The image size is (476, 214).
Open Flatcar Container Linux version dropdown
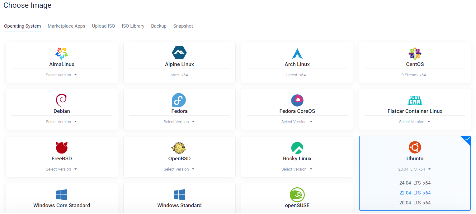(415, 122)
